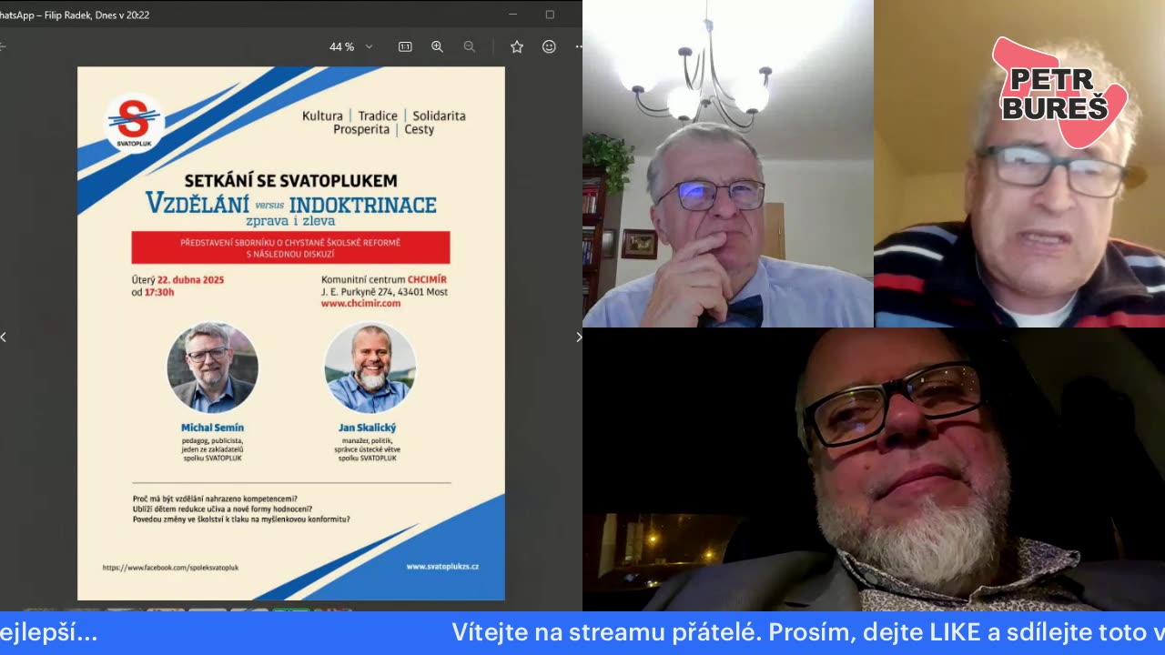Click the name 'Michal Semín' caption

tap(212, 428)
